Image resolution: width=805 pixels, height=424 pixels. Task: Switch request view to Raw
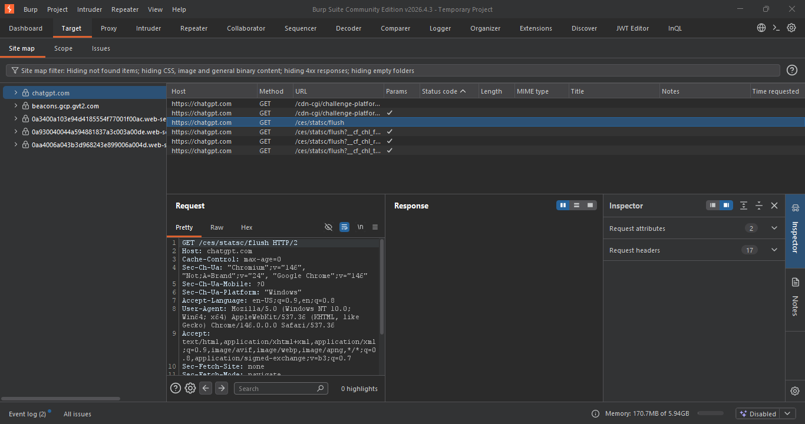[x=217, y=227]
